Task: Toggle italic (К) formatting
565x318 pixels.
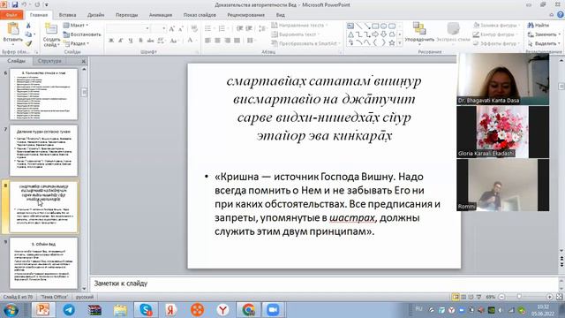Action: click(121, 41)
